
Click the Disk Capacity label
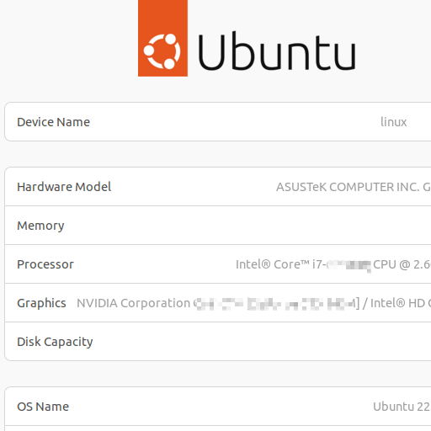coord(55,342)
